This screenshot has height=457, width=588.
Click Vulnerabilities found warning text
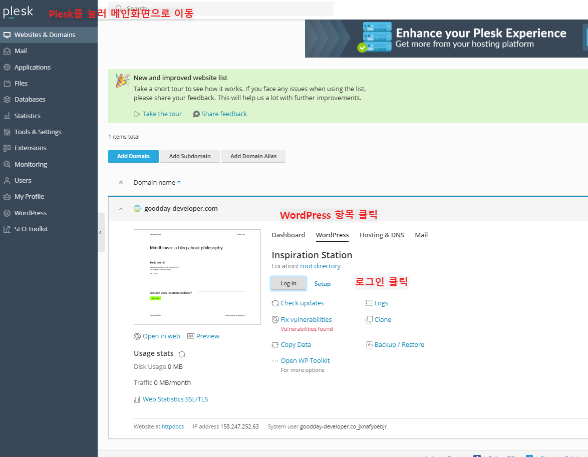[x=307, y=329]
